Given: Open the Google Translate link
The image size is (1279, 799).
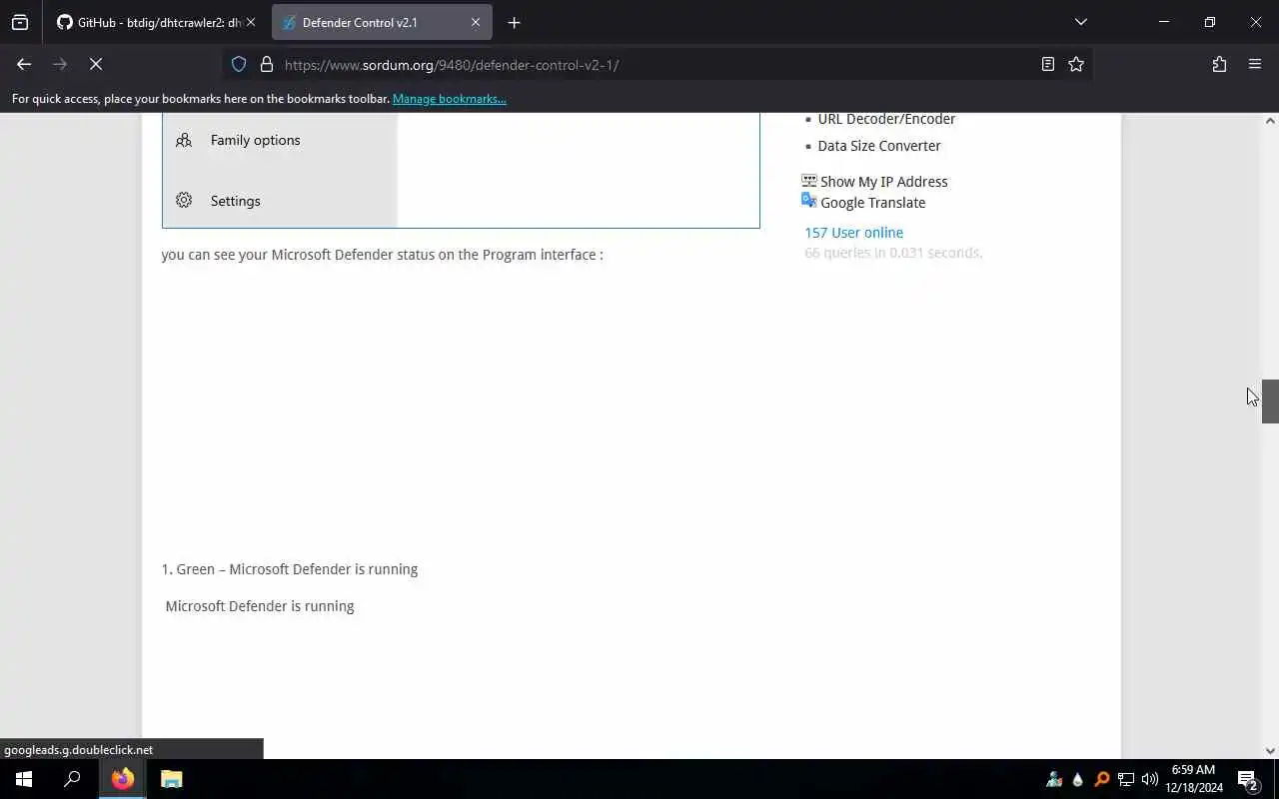Looking at the screenshot, I should (872, 203).
